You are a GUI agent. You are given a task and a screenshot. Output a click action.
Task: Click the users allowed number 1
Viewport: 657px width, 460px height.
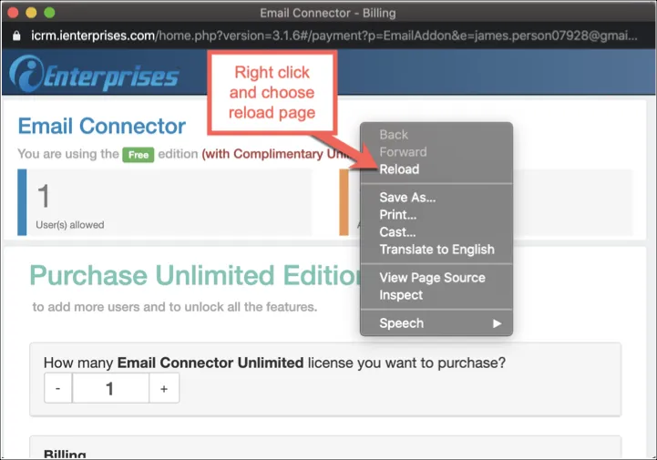[x=44, y=196]
